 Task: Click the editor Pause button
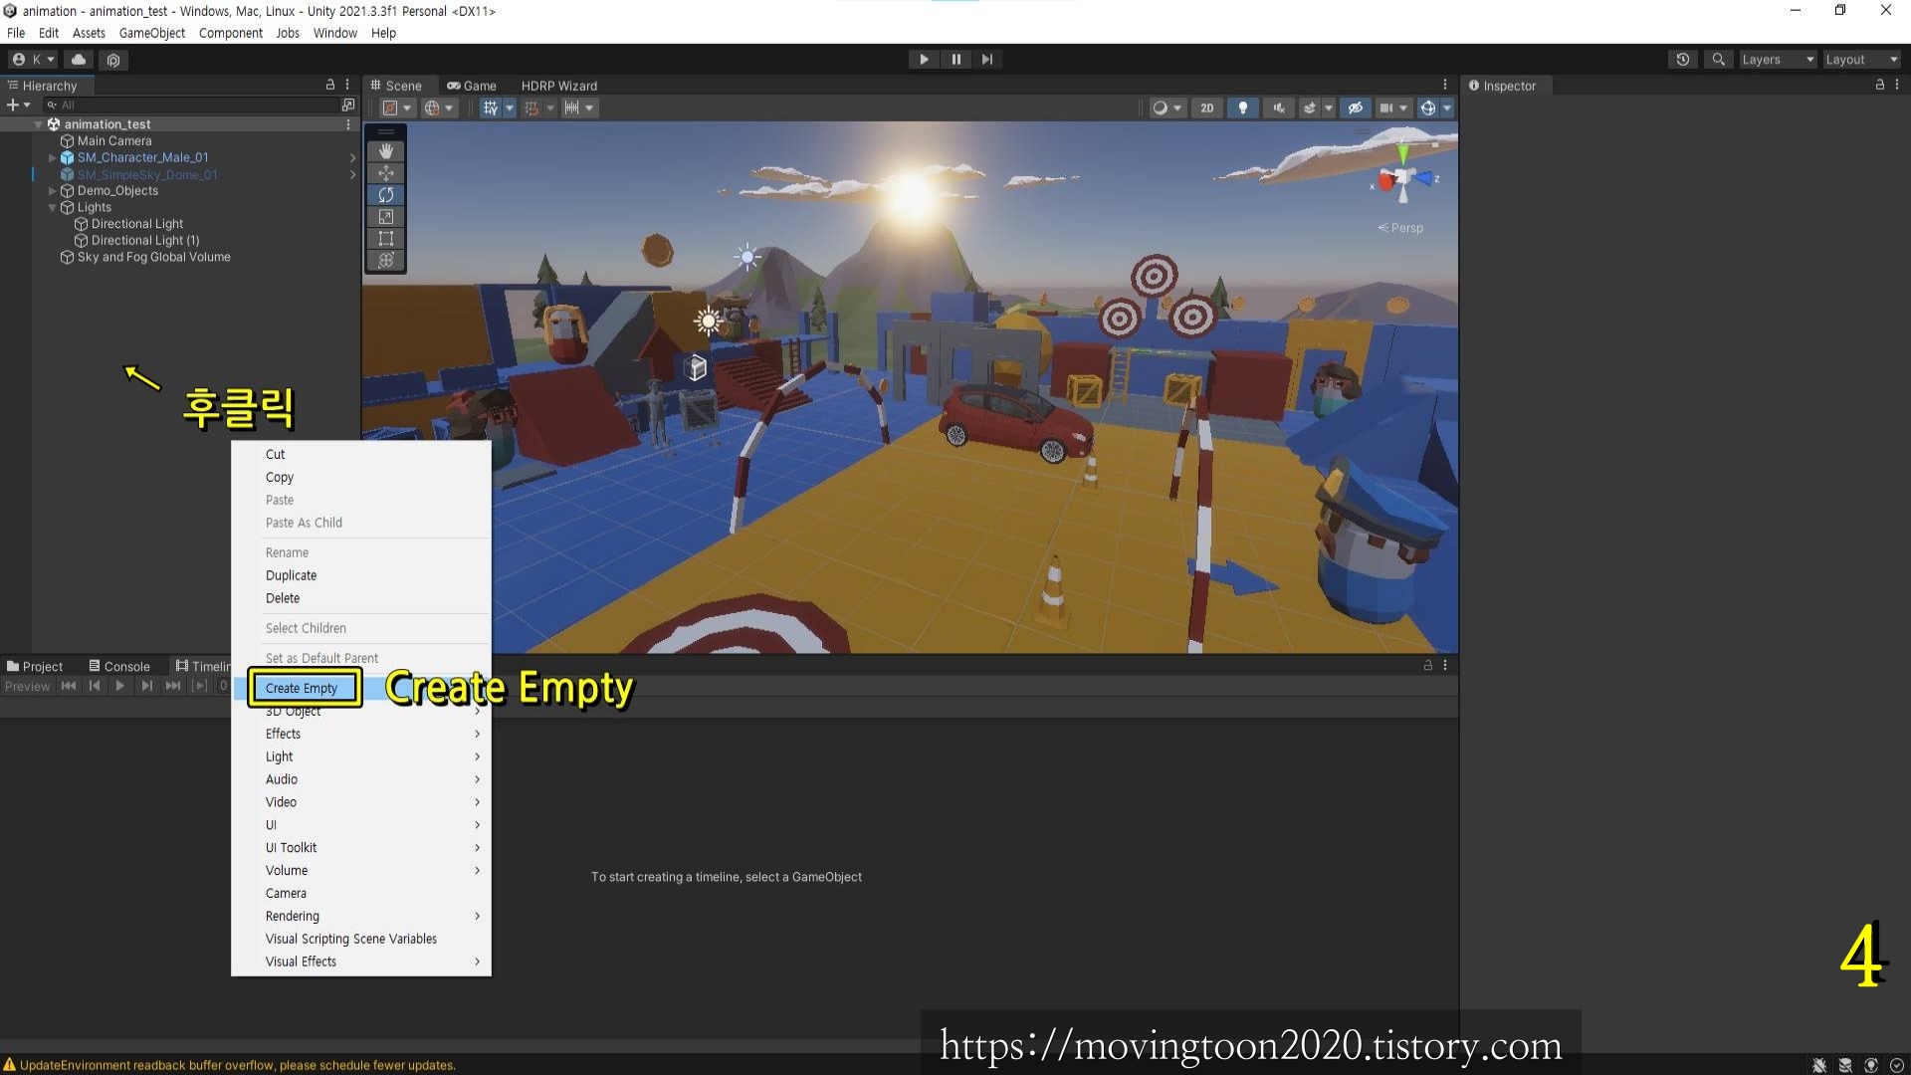(955, 60)
